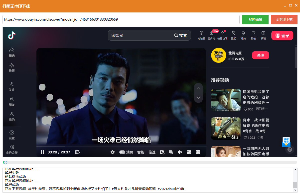The height and width of the screenshot is (195, 300).
Task: Toggle the danmaku comment icon beside the timestamp
Action: 77,152
